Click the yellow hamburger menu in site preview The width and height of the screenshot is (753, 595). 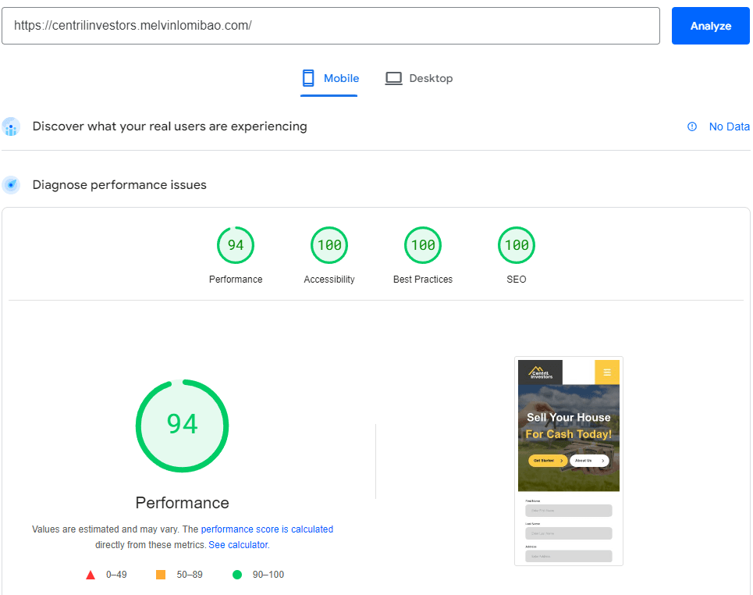[607, 372]
